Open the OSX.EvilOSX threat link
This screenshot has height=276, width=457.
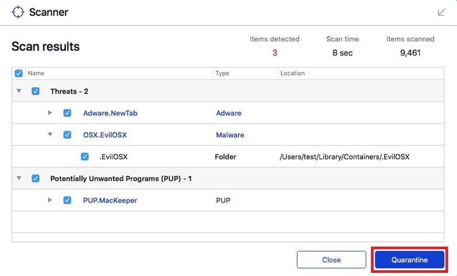105,135
